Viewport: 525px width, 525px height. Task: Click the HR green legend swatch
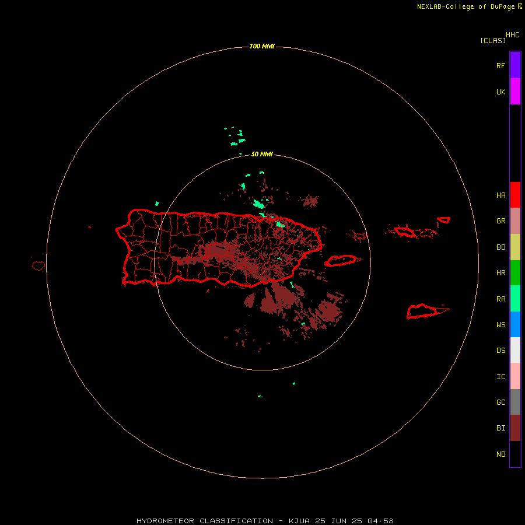pyautogui.click(x=515, y=272)
